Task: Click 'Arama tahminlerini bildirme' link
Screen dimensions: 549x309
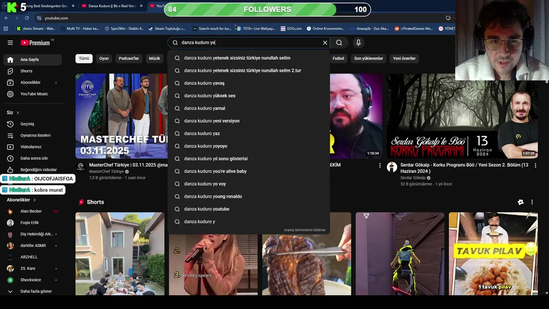Action: pyautogui.click(x=305, y=230)
